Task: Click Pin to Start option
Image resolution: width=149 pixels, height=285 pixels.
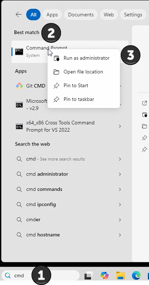Action: (84, 86)
